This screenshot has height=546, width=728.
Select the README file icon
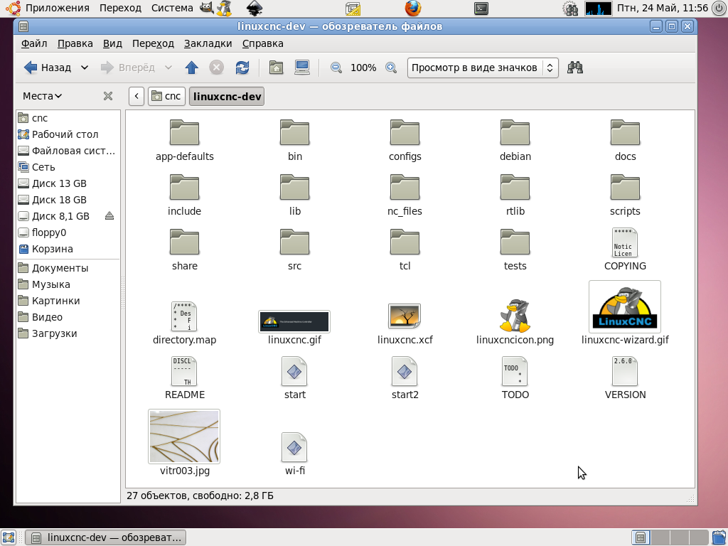184,371
